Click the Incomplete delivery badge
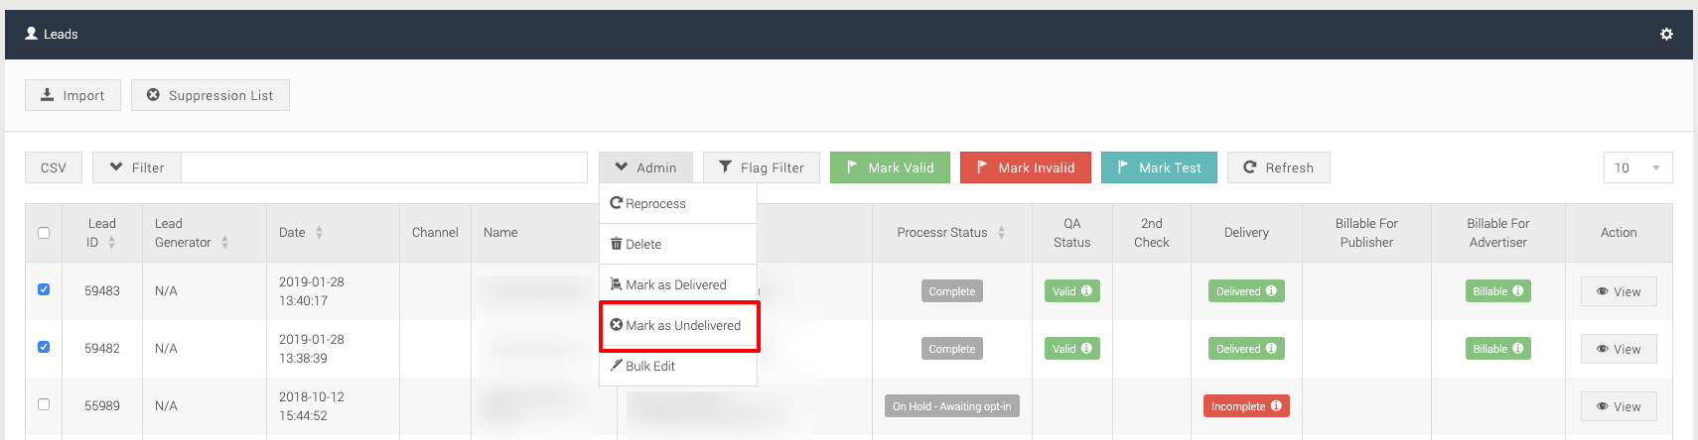 pos(1246,406)
